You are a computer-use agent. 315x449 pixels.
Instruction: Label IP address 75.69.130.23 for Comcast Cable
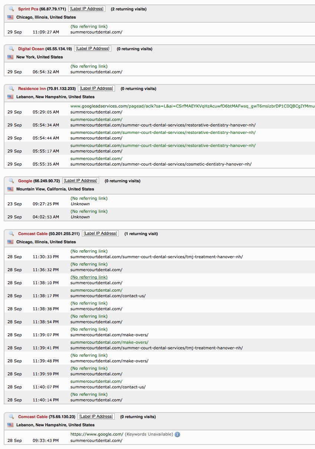(x=96, y=416)
